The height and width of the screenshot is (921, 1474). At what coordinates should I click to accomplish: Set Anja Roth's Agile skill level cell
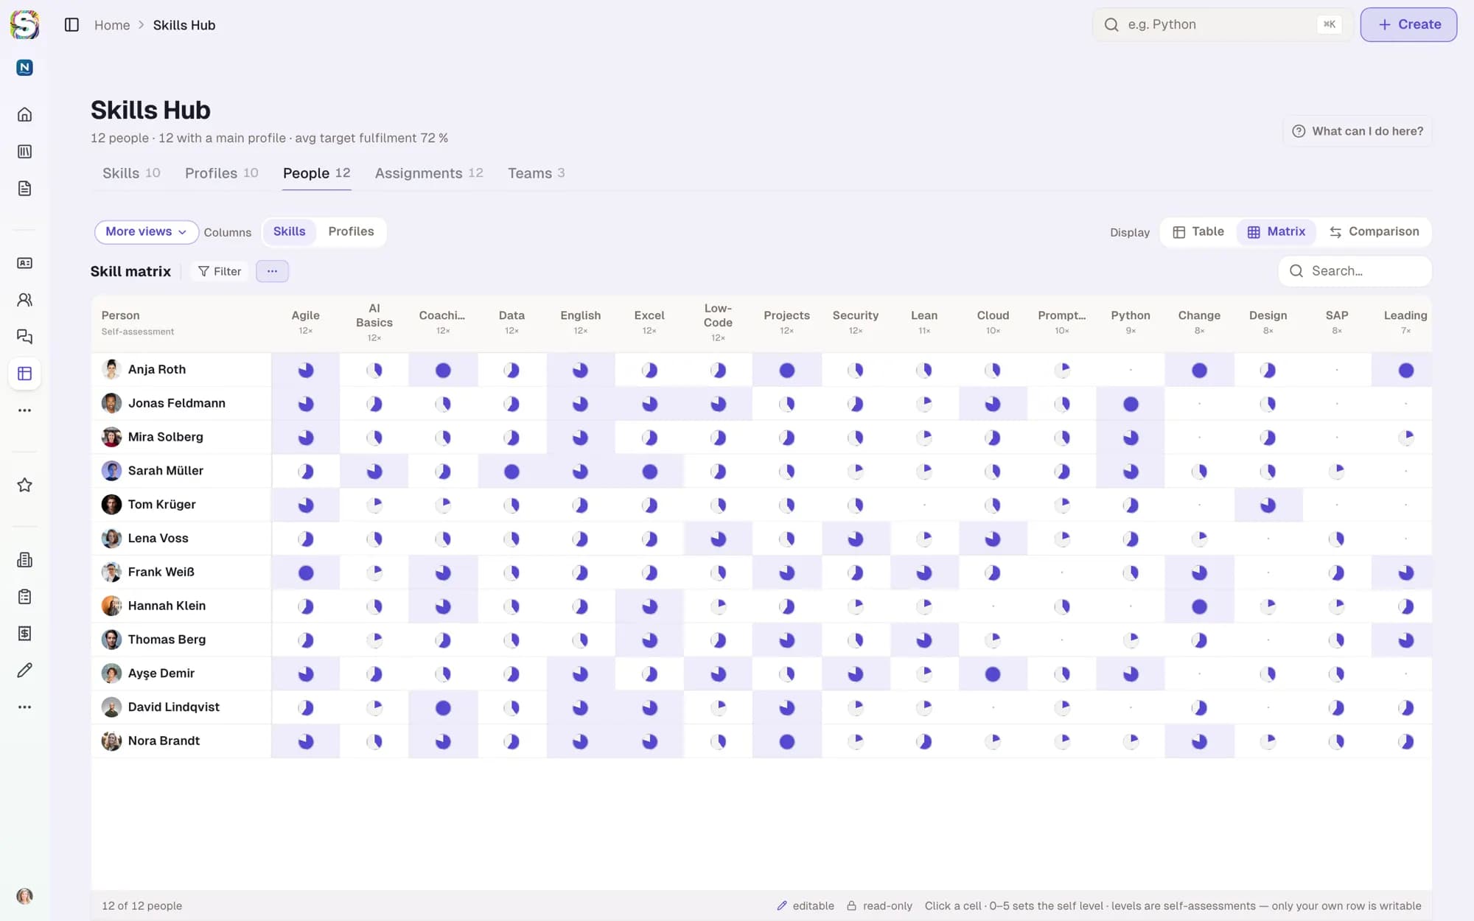[305, 370]
